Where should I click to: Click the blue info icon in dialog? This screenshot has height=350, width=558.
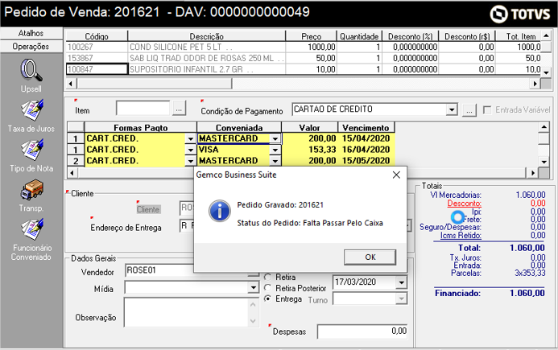coord(220,211)
